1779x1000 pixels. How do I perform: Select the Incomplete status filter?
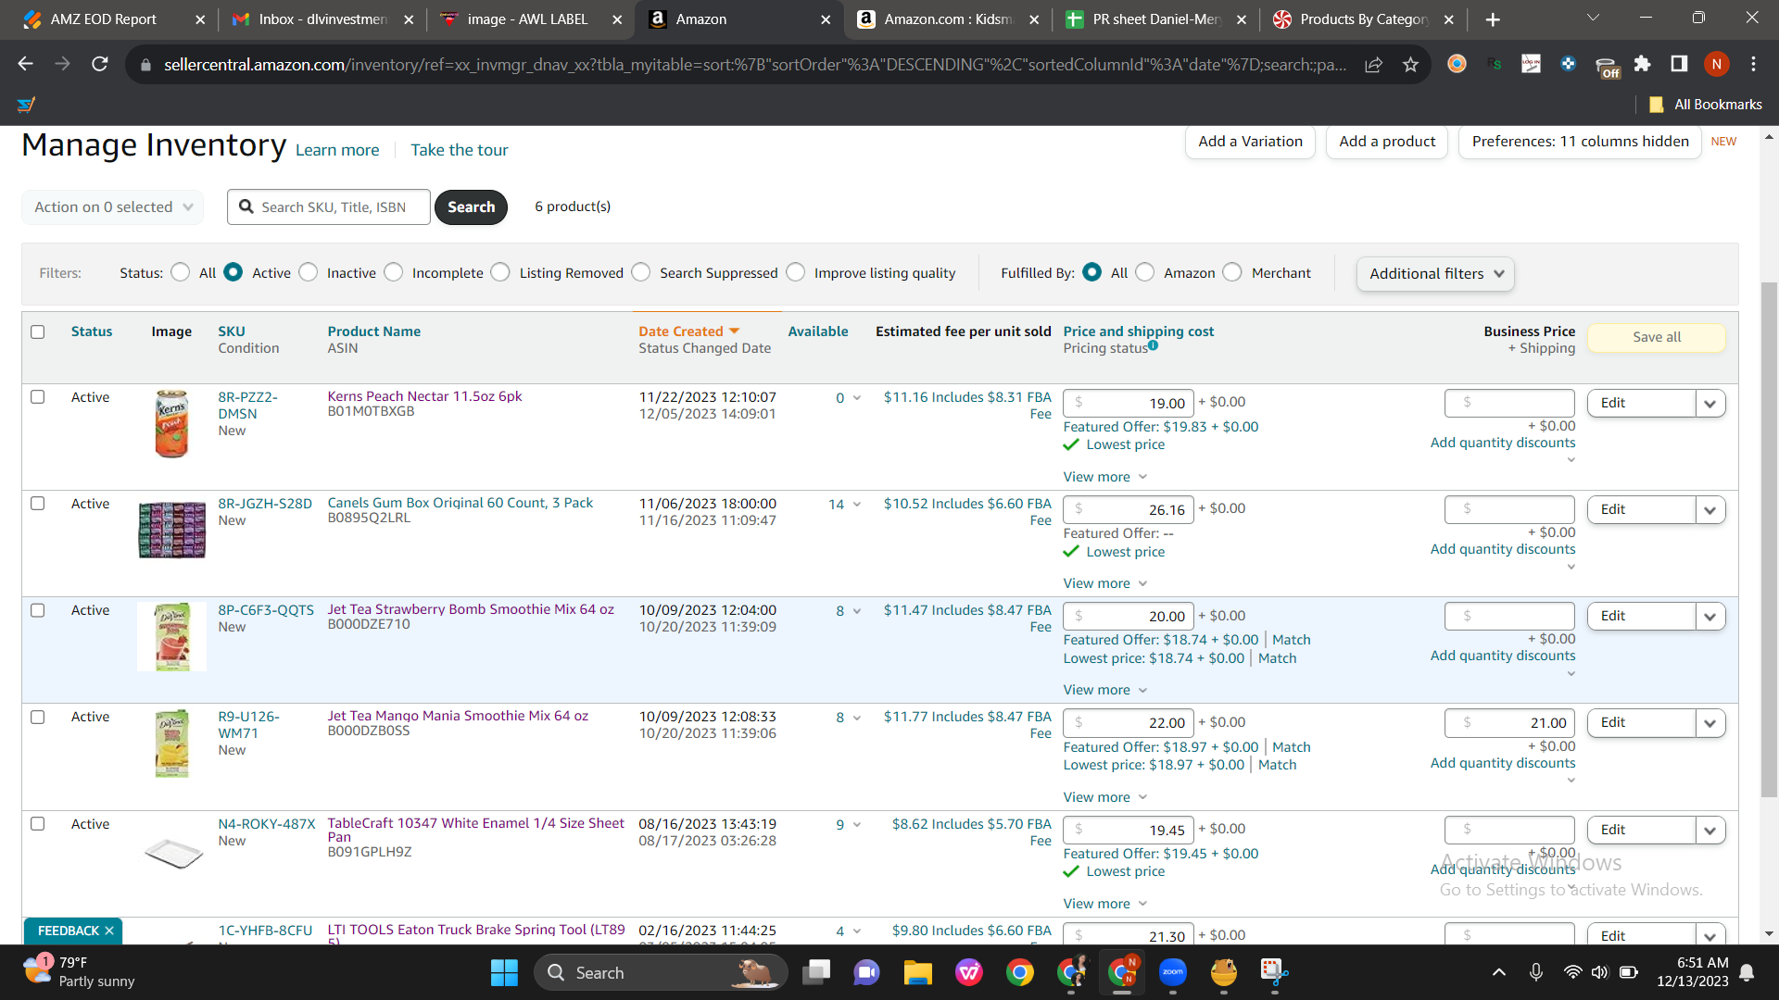pyautogui.click(x=394, y=272)
